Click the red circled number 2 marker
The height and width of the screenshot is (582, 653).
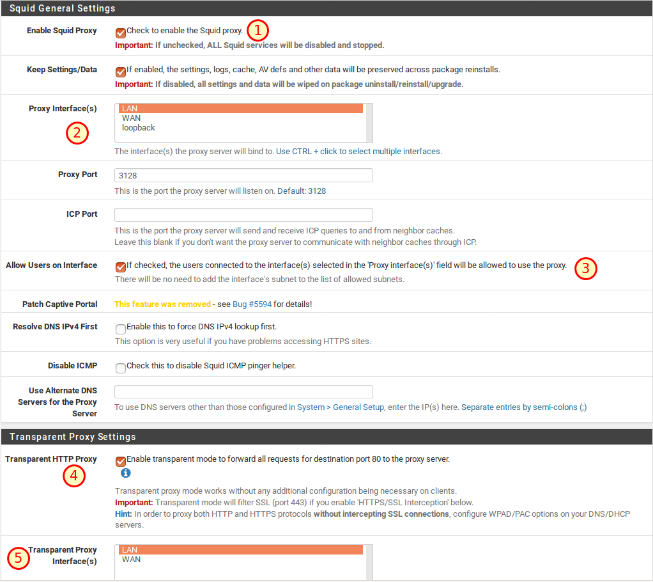[x=77, y=134]
